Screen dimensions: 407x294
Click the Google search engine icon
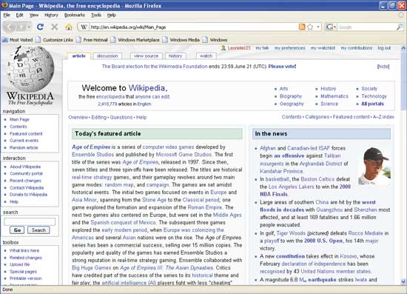pos(329,27)
